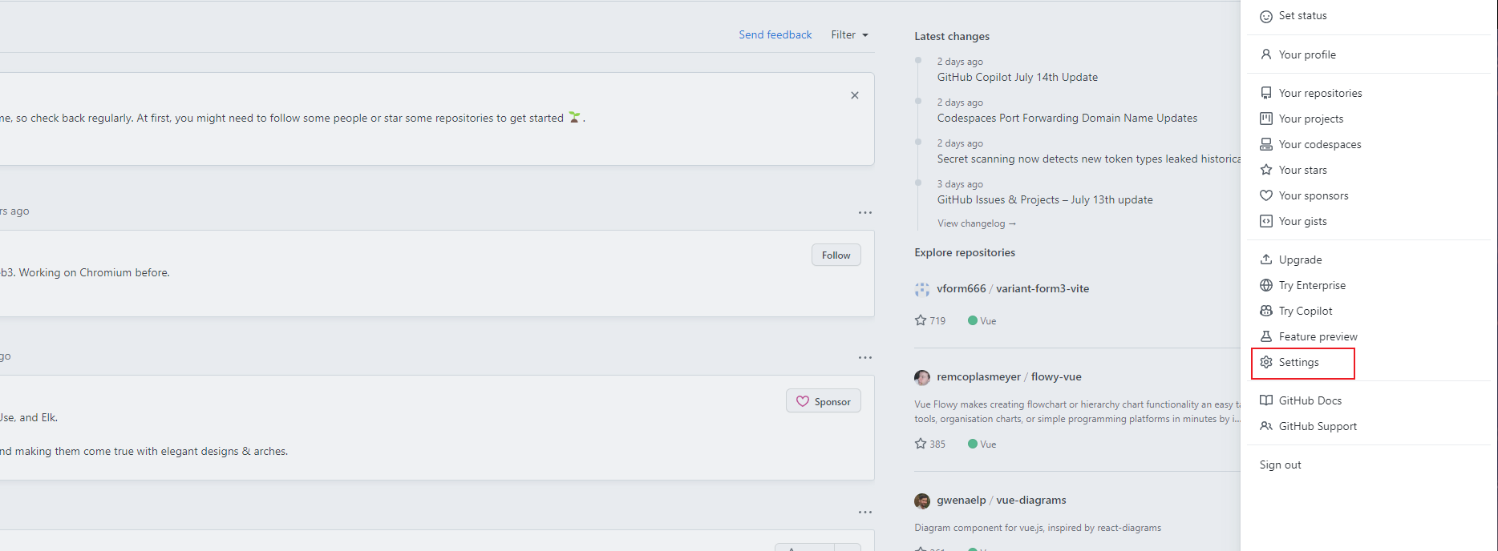Click the smiley icon beside Set status
The width and height of the screenshot is (1498, 551).
[1266, 16]
